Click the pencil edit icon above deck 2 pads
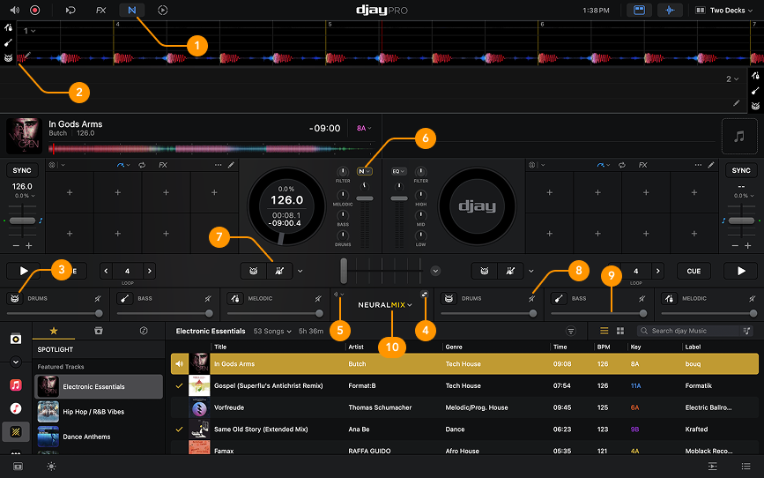 pos(711,165)
